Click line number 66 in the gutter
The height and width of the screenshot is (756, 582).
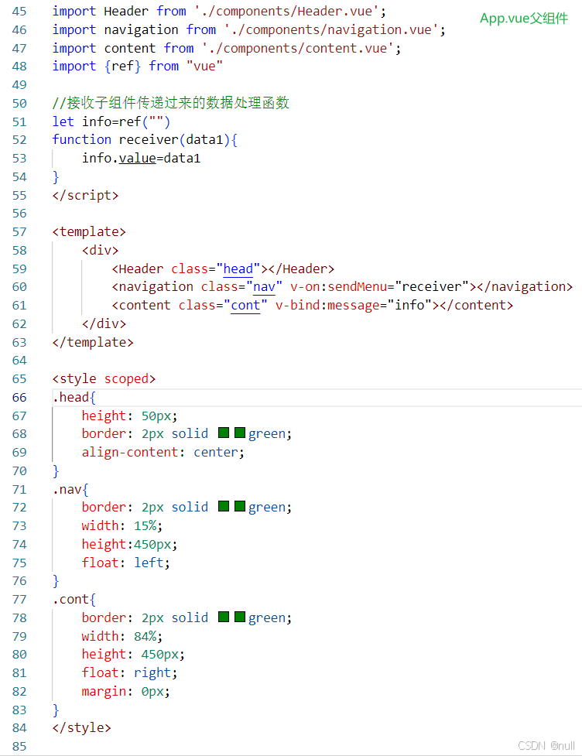[19, 397]
